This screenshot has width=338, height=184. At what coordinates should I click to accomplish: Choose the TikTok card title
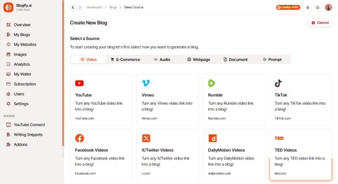(281, 95)
